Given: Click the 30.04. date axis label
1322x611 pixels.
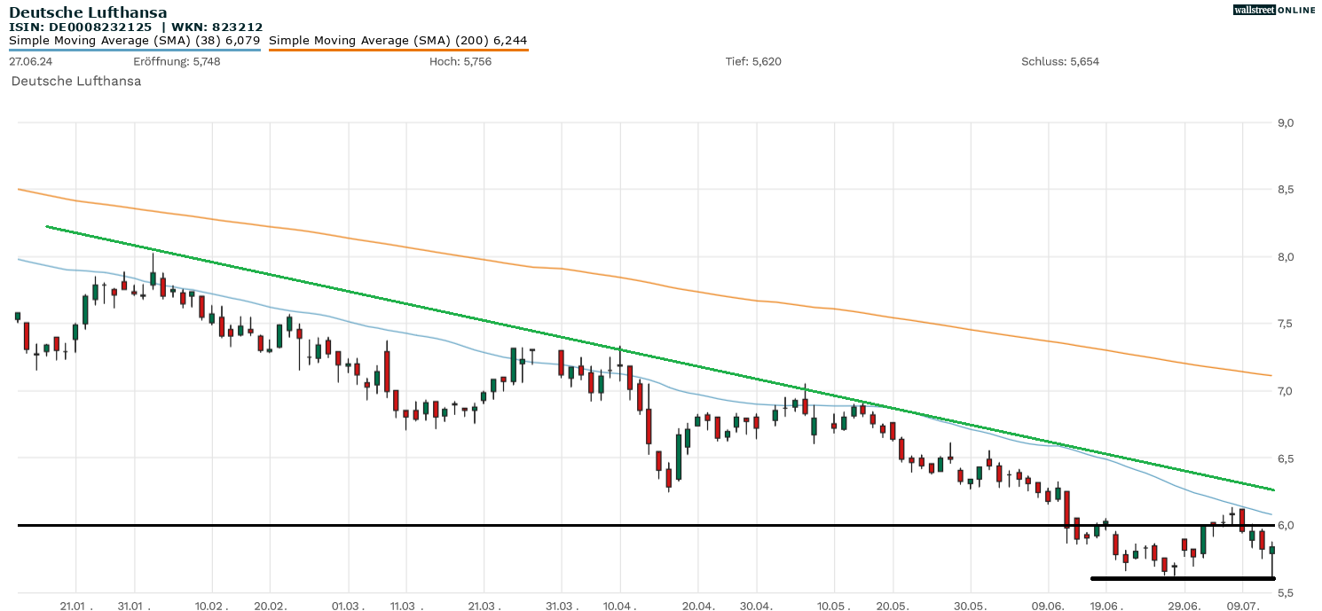Looking at the screenshot, I should pyautogui.click(x=756, y=606).
